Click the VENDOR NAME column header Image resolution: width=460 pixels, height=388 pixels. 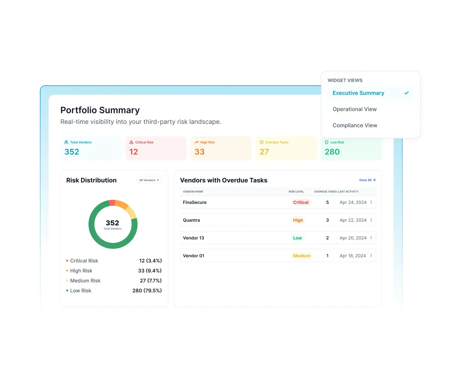(x=193, y=192)
